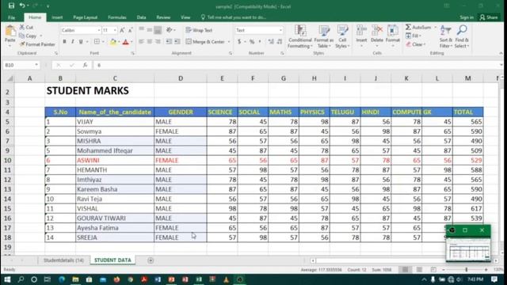507x285 pixels.
Task: Click the AutoSum sigma icon
Action: tap(409, 27)
